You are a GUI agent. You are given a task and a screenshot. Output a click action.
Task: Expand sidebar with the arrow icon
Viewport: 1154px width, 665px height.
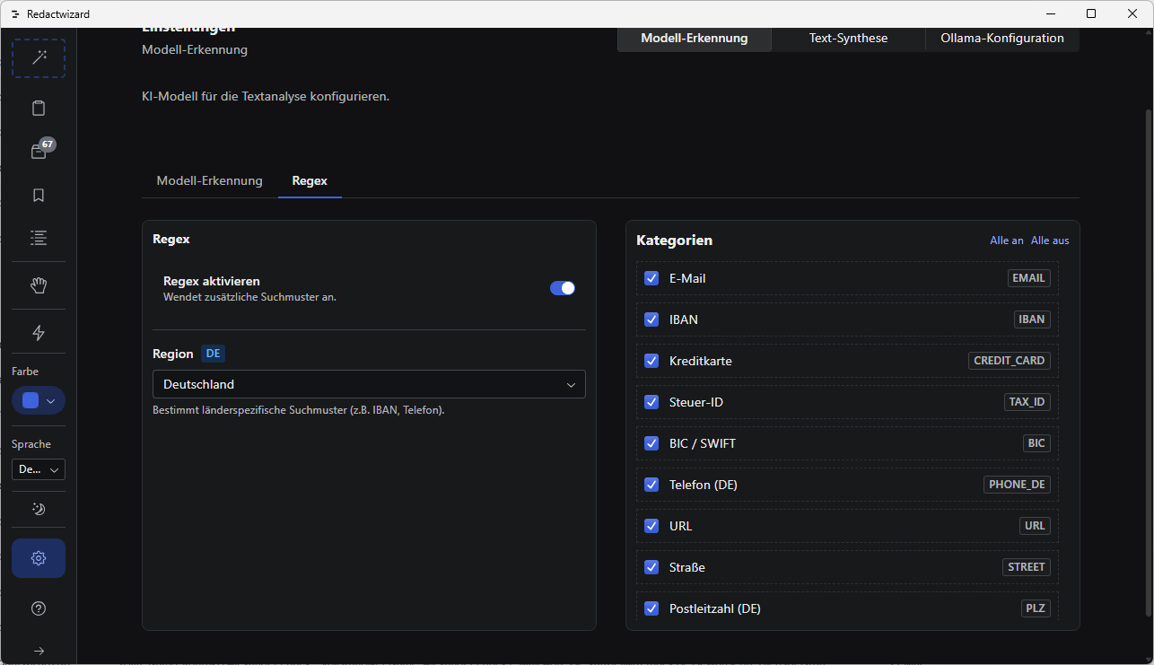[39, 651]
